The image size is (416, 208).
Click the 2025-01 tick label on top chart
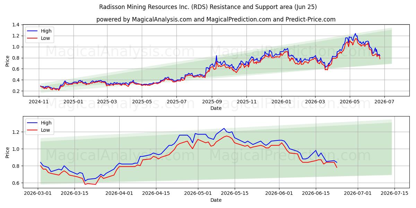[x=73, y=102]
